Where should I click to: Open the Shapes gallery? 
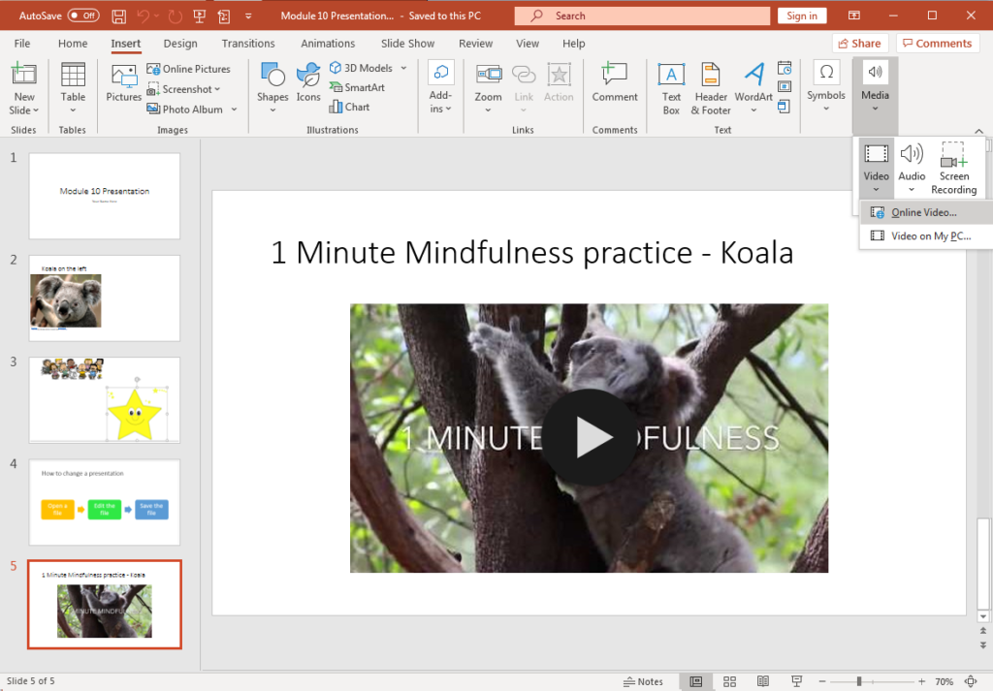click(x=272, y=87)
